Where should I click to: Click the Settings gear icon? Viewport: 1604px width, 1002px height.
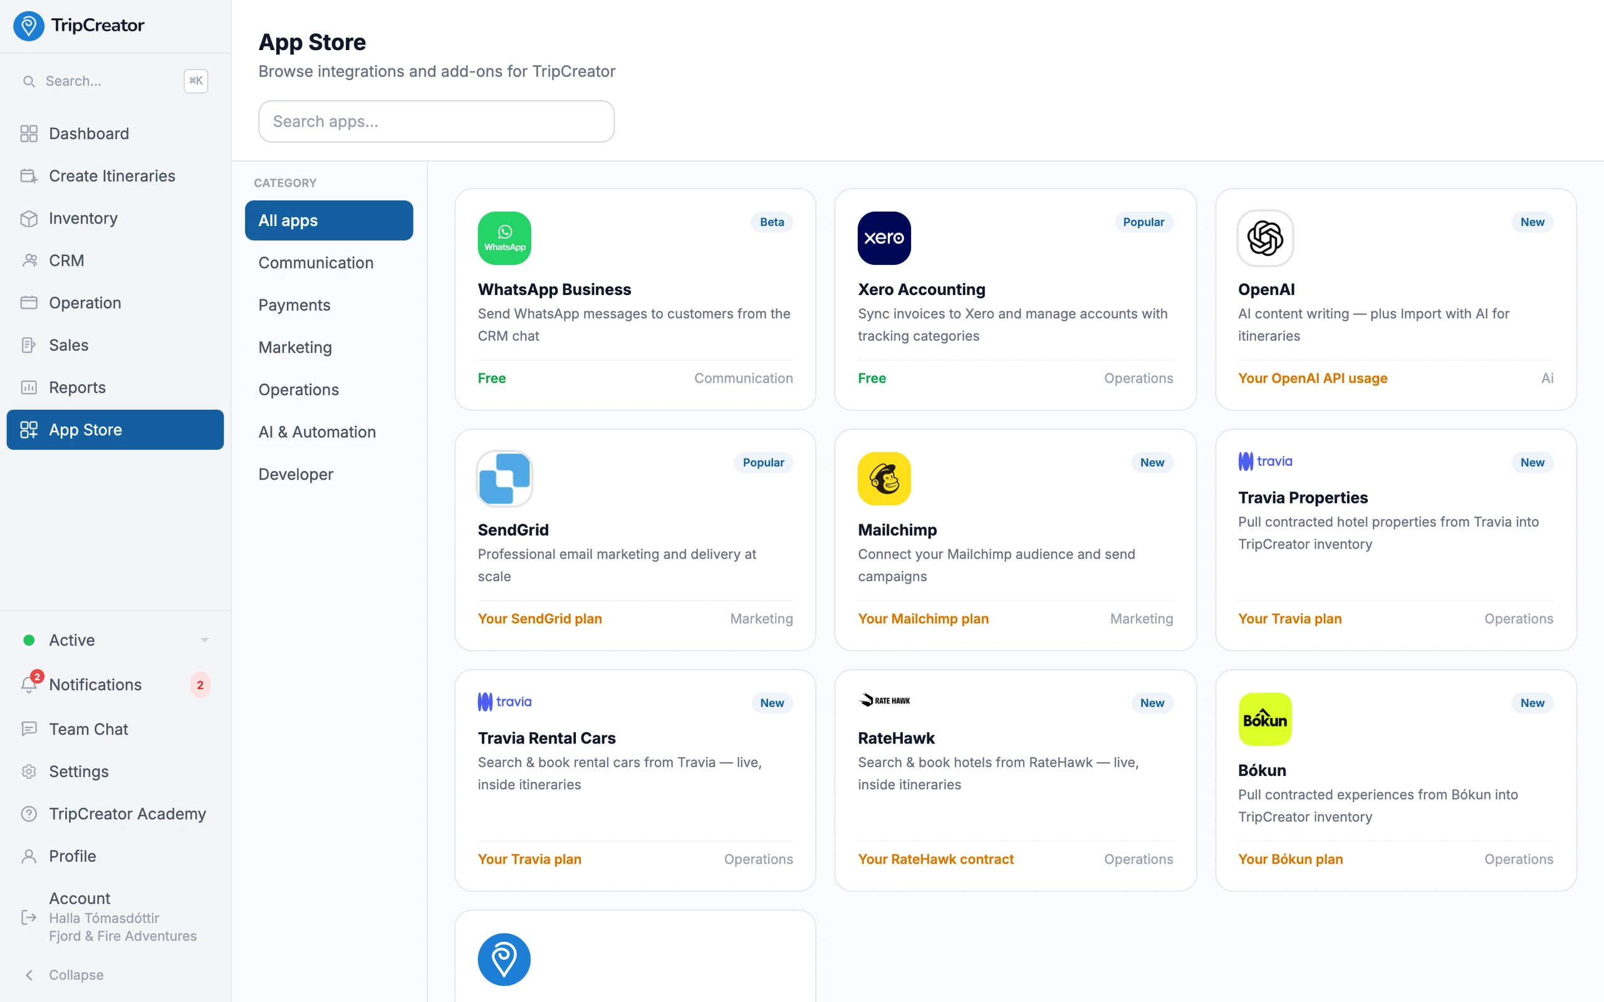28,772
